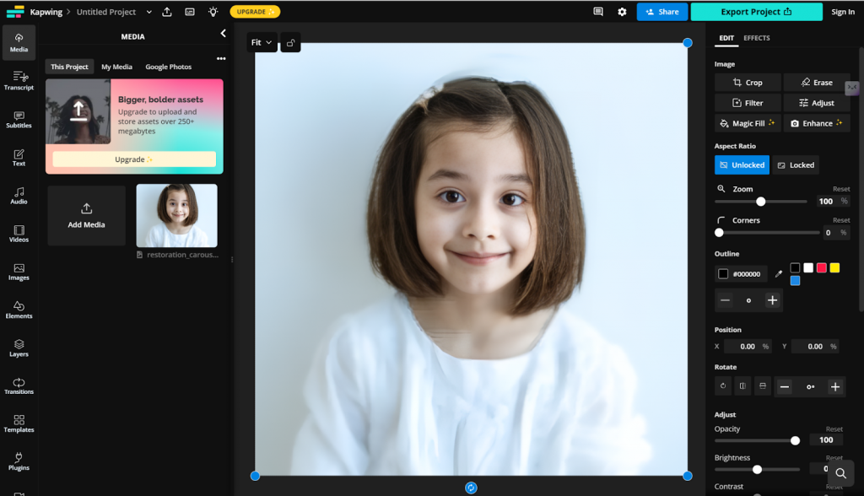The image size is (864, 496).
Task: Open the Fit zoom dropdown
Action: (x=262, y=42)
